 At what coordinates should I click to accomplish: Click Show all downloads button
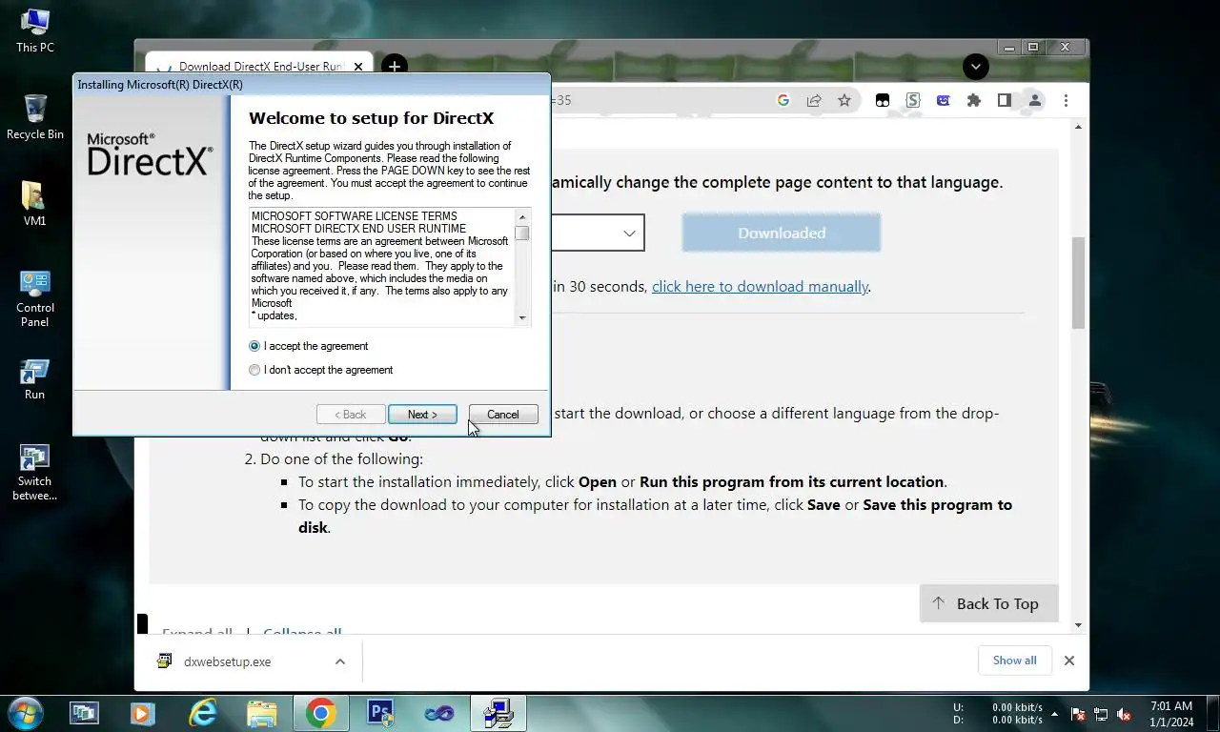(1015, 661)
